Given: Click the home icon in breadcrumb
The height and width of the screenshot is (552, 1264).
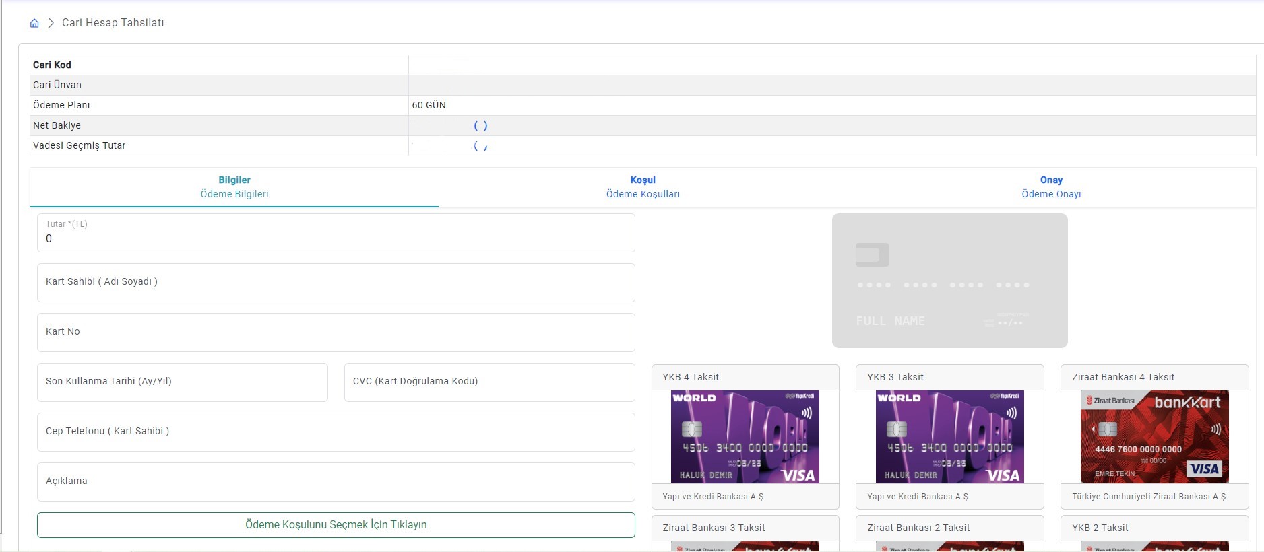Looking at the screenshot, I should point(34,23).
